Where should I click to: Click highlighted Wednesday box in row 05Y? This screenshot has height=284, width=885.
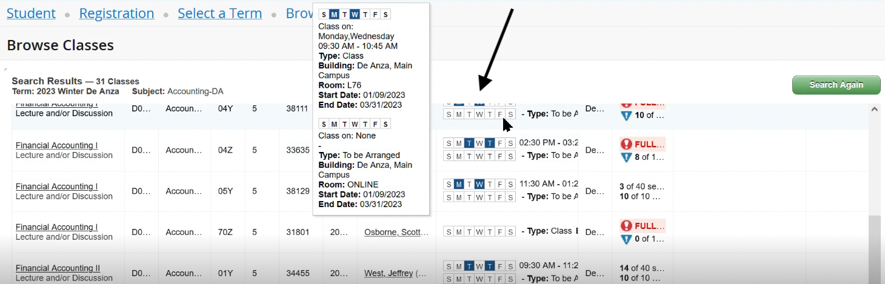(479, 184)
